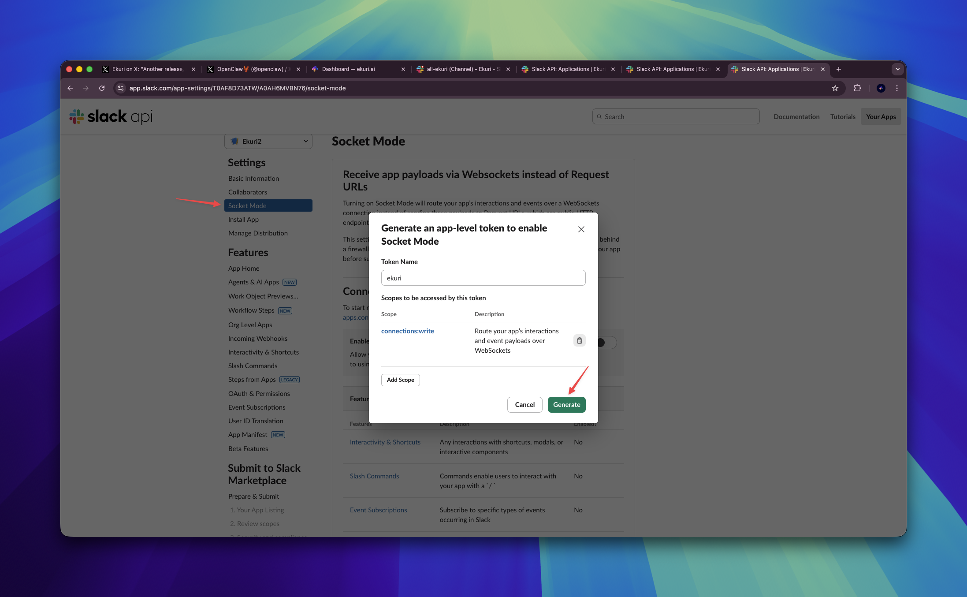Click the connections:write scope link

(407, 331)
